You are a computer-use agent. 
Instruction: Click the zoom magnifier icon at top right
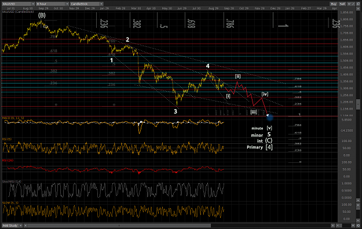click(x=359, y=4)
